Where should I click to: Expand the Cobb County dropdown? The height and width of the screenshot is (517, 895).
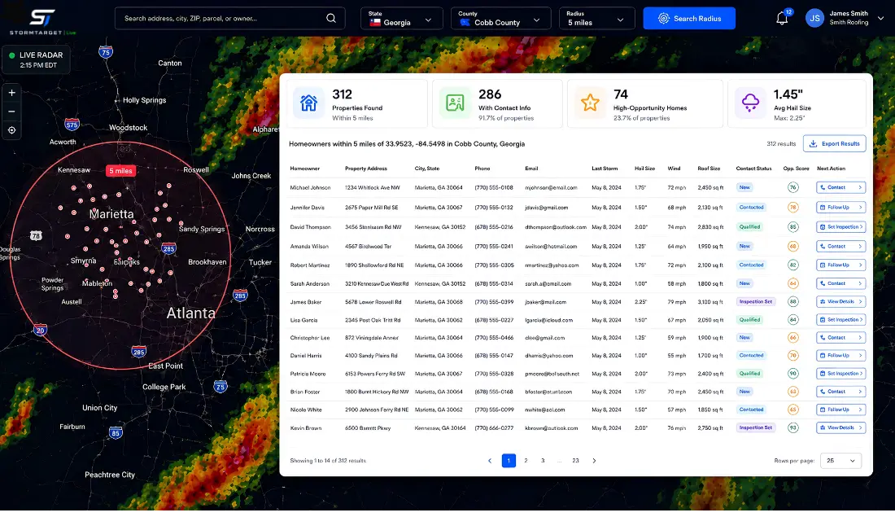501,18
